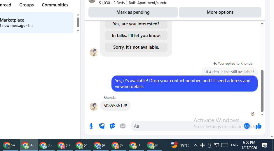Click the conversation scroll-up arrow
The width and height of the screenshot is (274, 151).
pyautogui.click(x=262, y=23)
